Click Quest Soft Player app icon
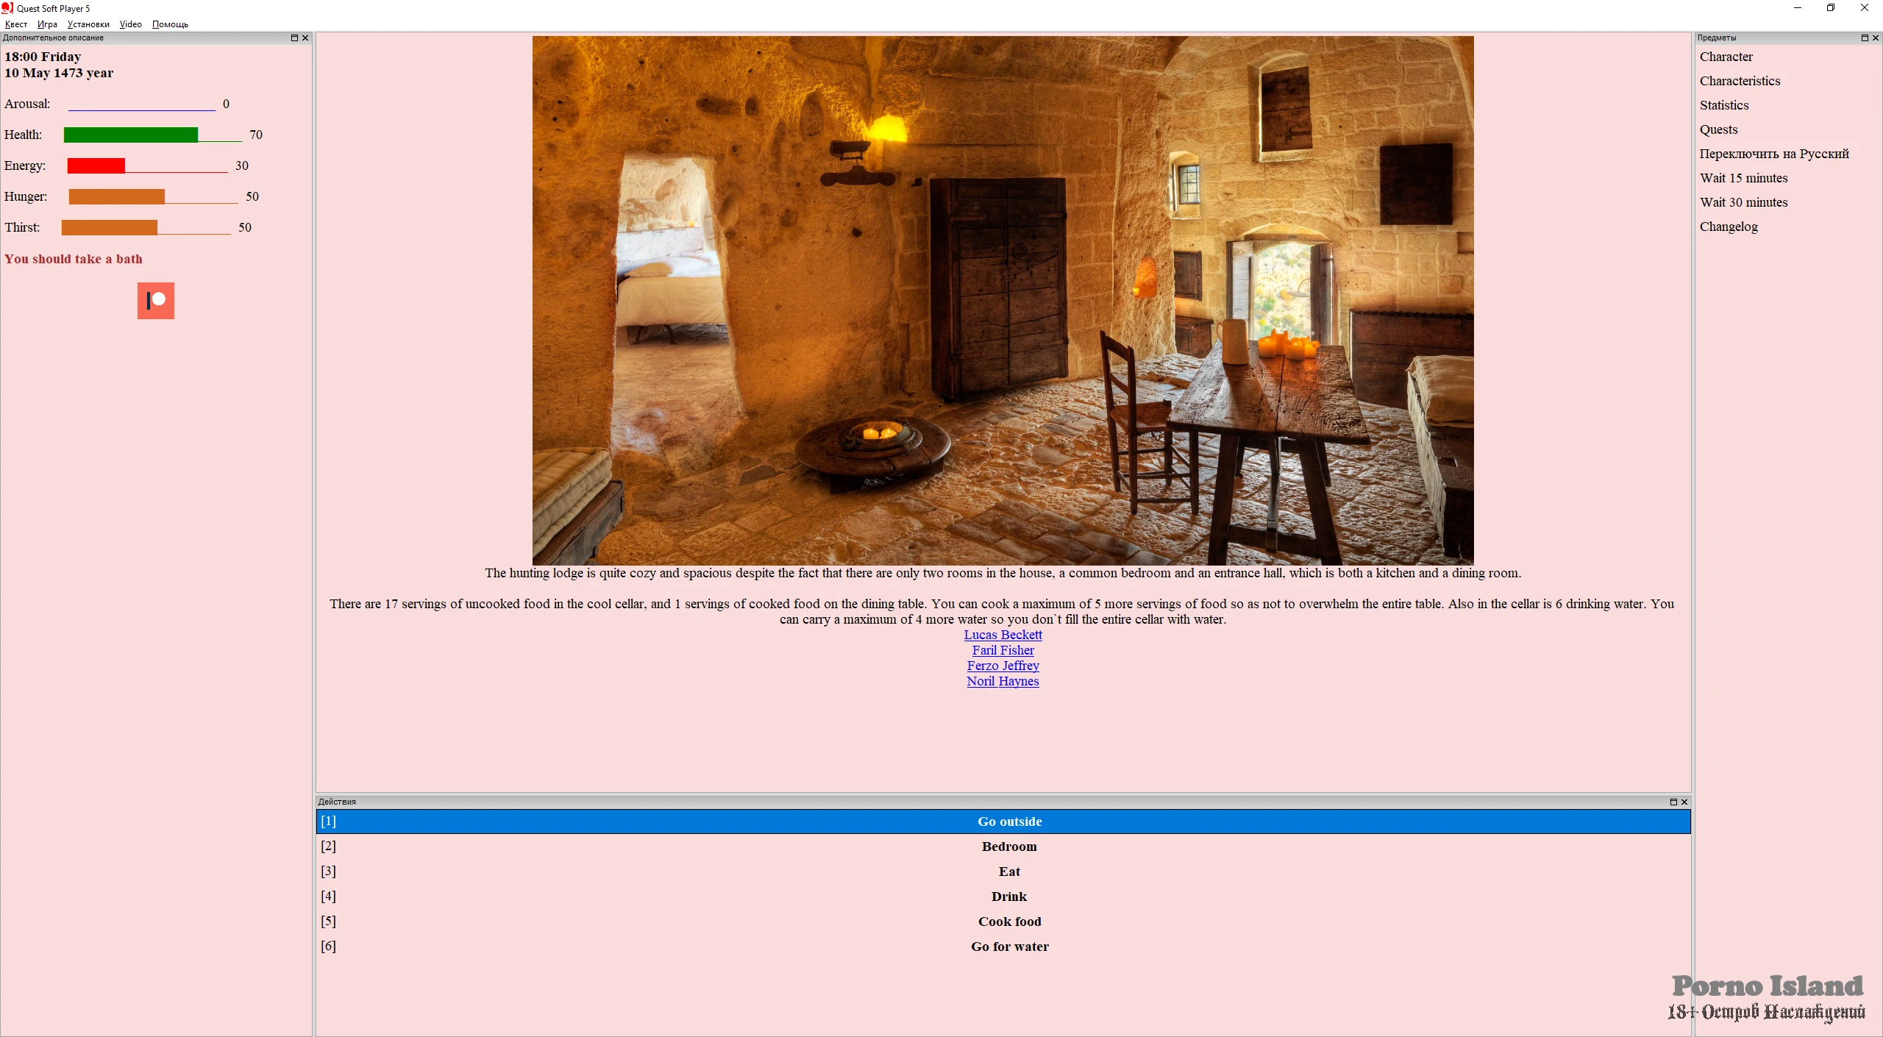Screen dimensions: 1883x1037 (7, 8)
